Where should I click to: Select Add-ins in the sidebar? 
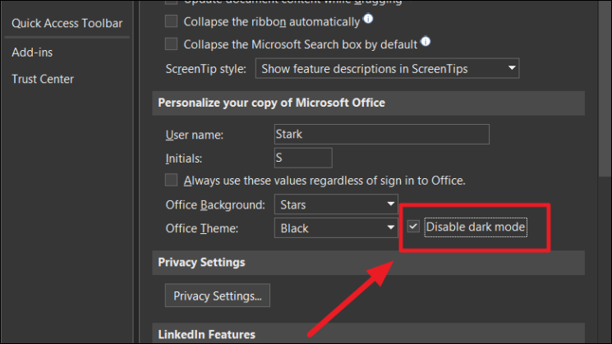32,53
